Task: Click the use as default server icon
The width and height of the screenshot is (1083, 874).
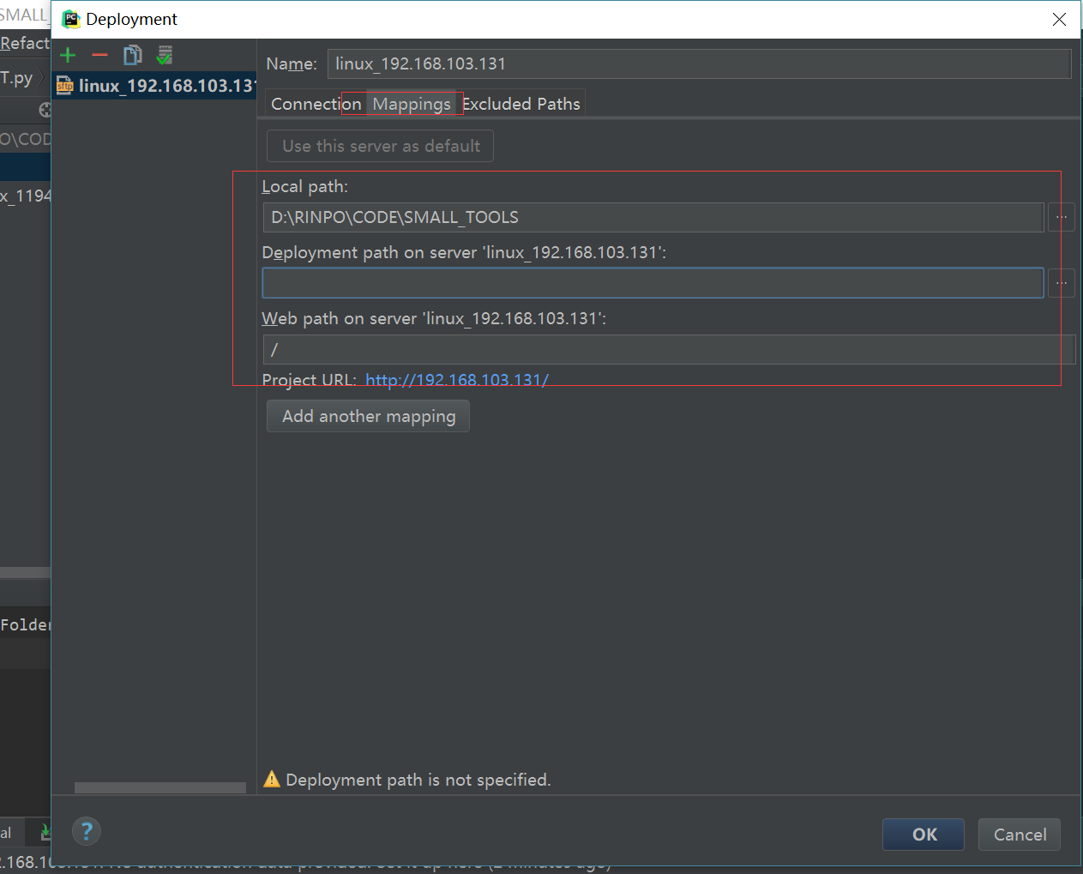Action: pyautogui.click(x=165, y=56)
